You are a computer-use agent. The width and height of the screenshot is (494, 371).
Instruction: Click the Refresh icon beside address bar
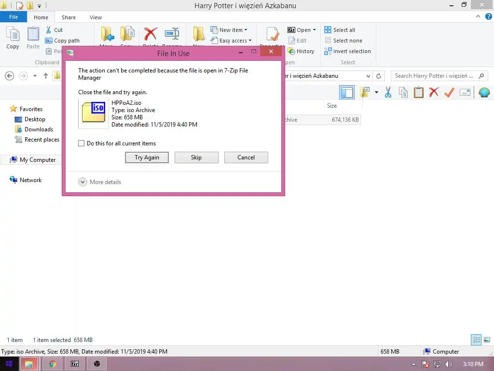(x=379, y=76)
